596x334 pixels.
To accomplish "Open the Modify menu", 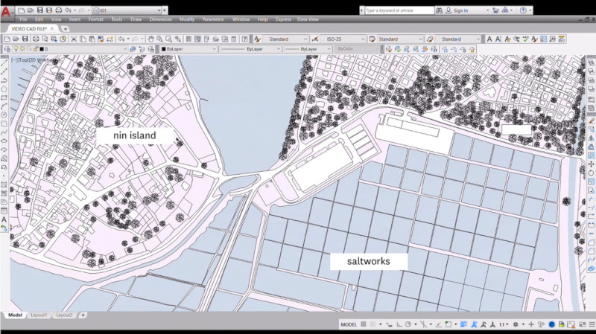I will [187, 19].
